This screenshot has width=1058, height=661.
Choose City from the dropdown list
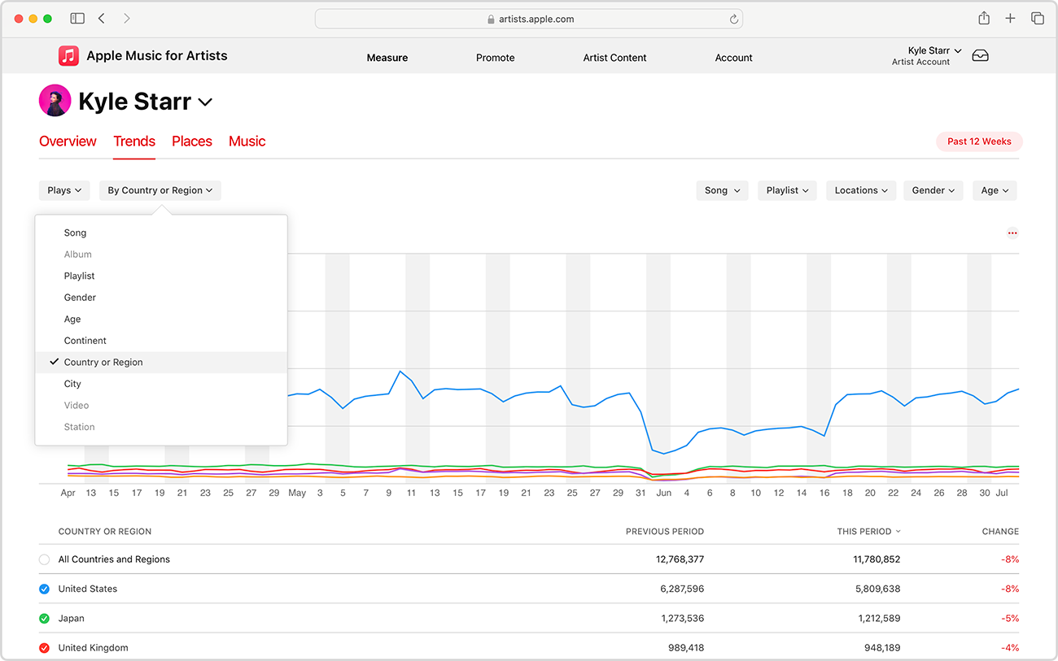72,384
